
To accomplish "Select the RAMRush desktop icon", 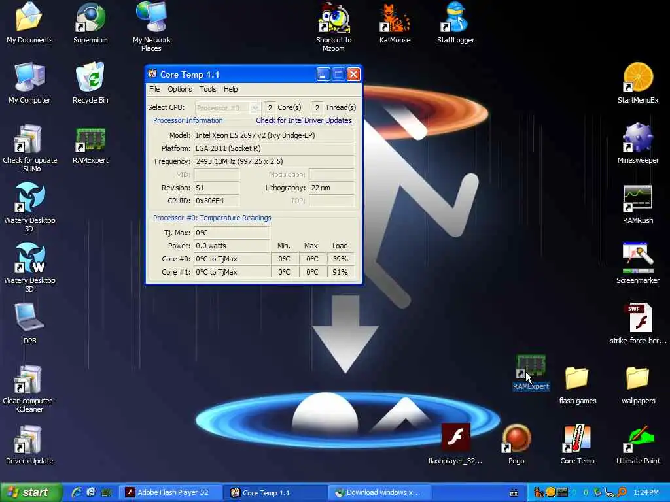I will pos(637,204).
